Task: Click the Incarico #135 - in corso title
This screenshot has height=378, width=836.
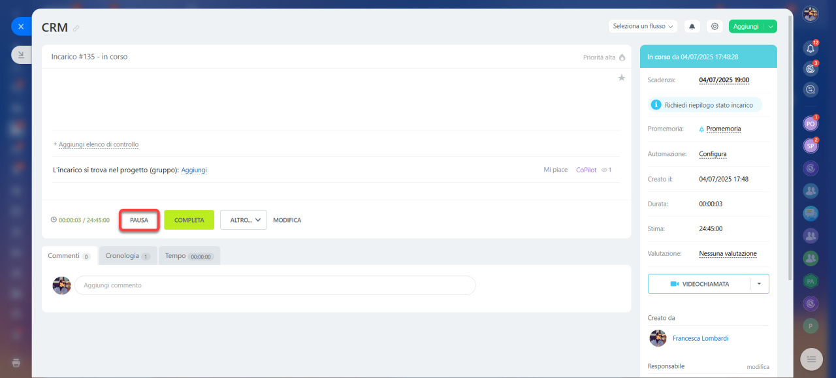Action: pyautogui.click(x=89, y=57)
